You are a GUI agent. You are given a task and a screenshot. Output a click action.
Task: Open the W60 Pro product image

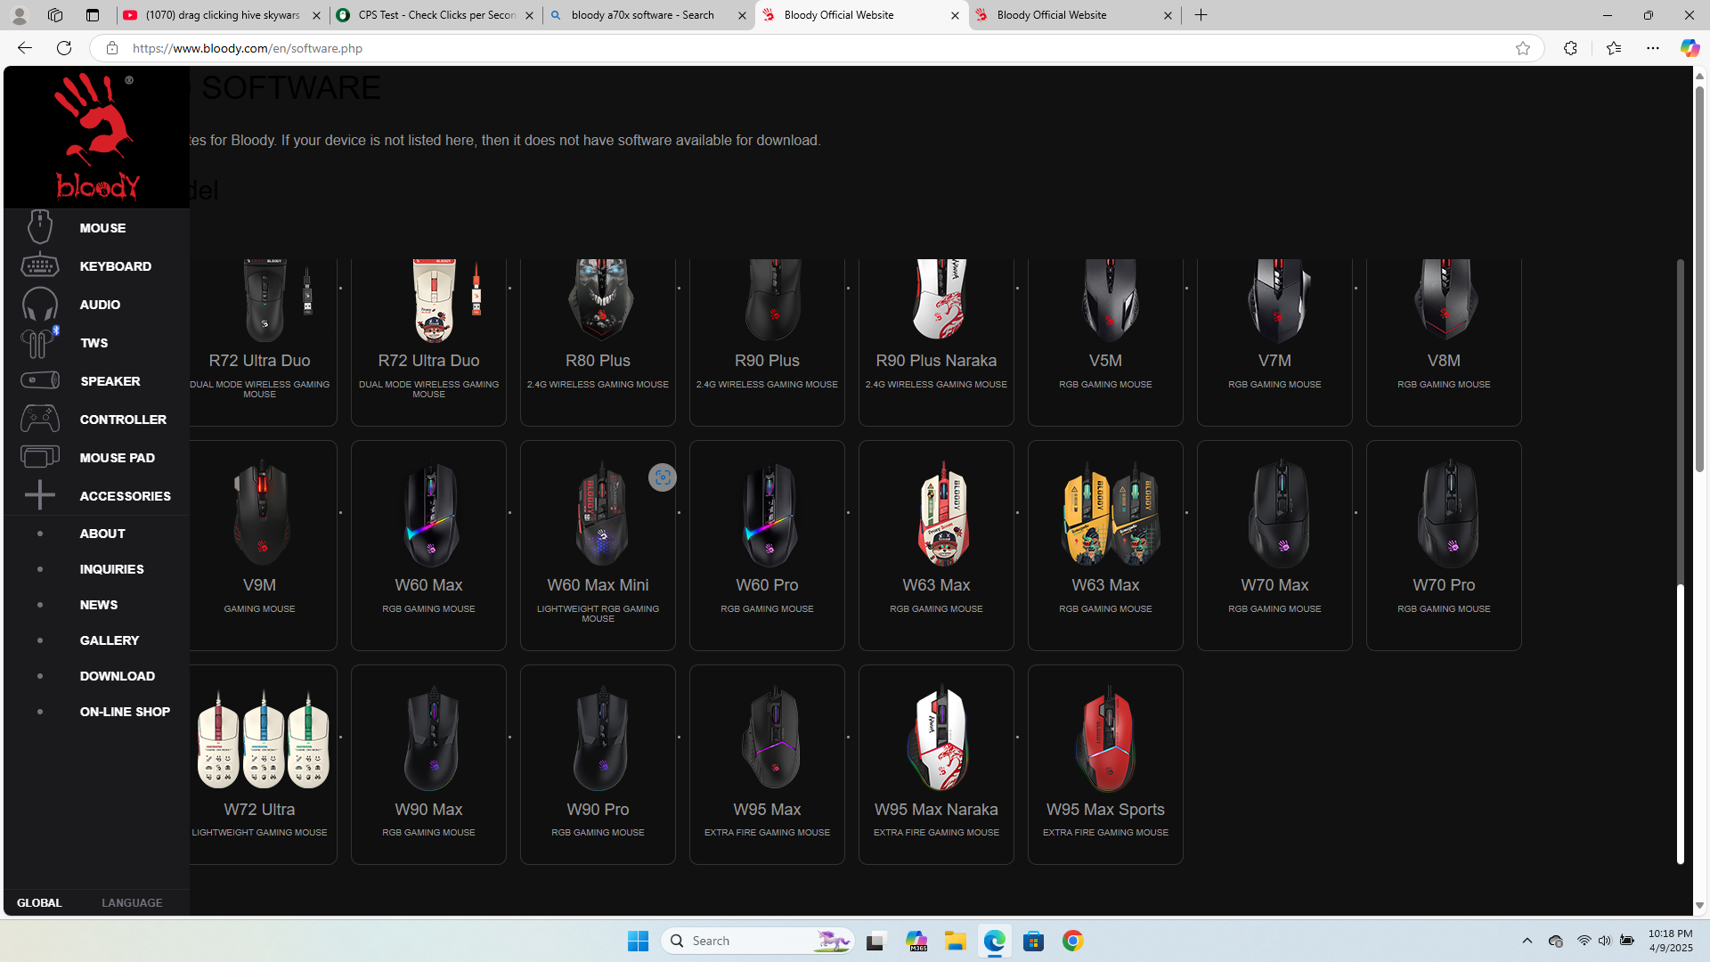[x=769, y=514]
